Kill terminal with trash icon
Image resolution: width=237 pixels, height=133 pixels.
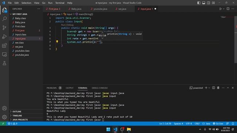pos(218,88)
